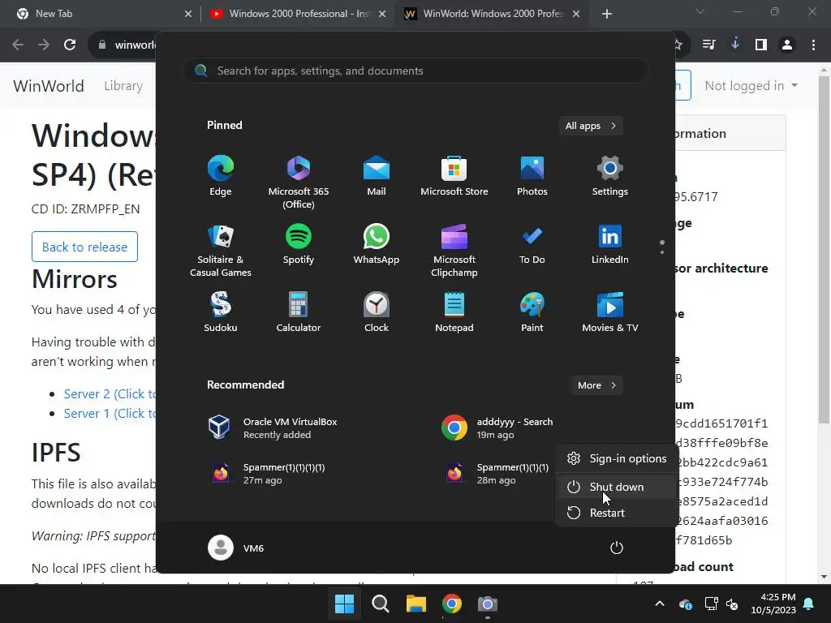
Task: Open taskbar Search
Action: [381, 604]
